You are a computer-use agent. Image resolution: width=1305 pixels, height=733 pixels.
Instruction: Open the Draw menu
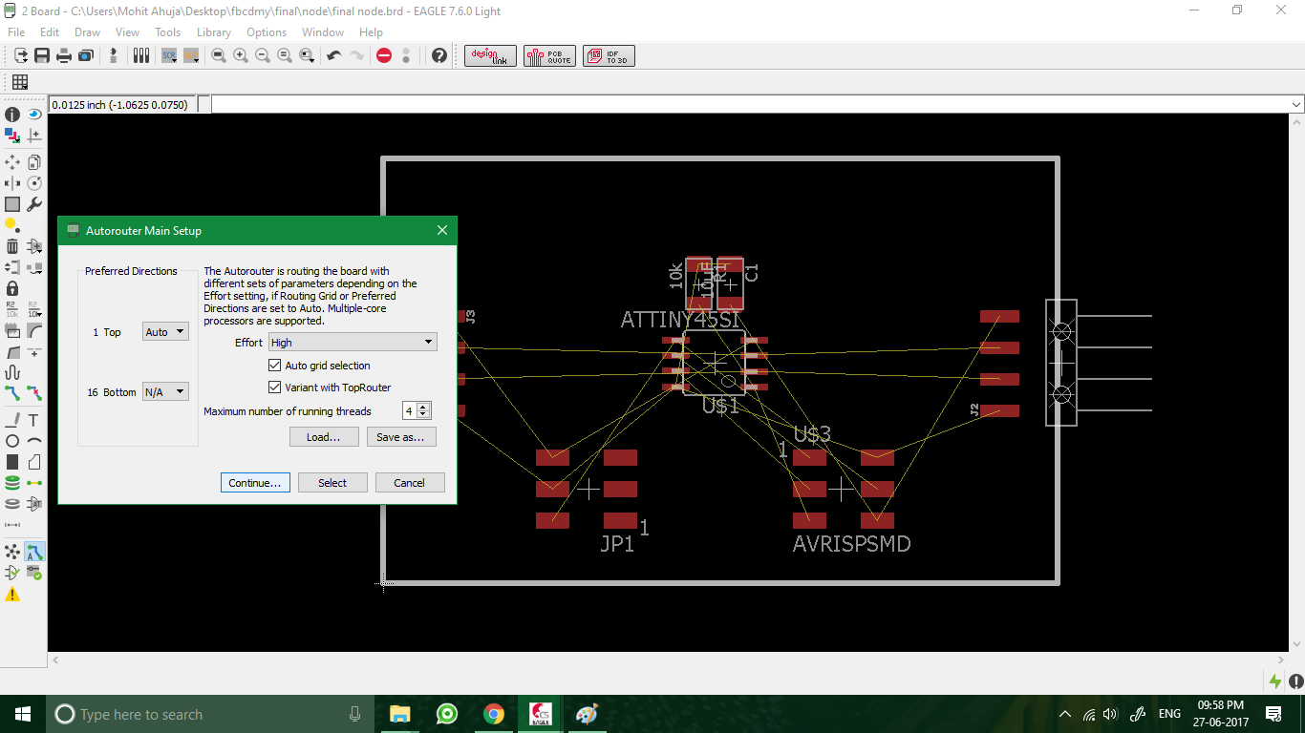point(88,32)
